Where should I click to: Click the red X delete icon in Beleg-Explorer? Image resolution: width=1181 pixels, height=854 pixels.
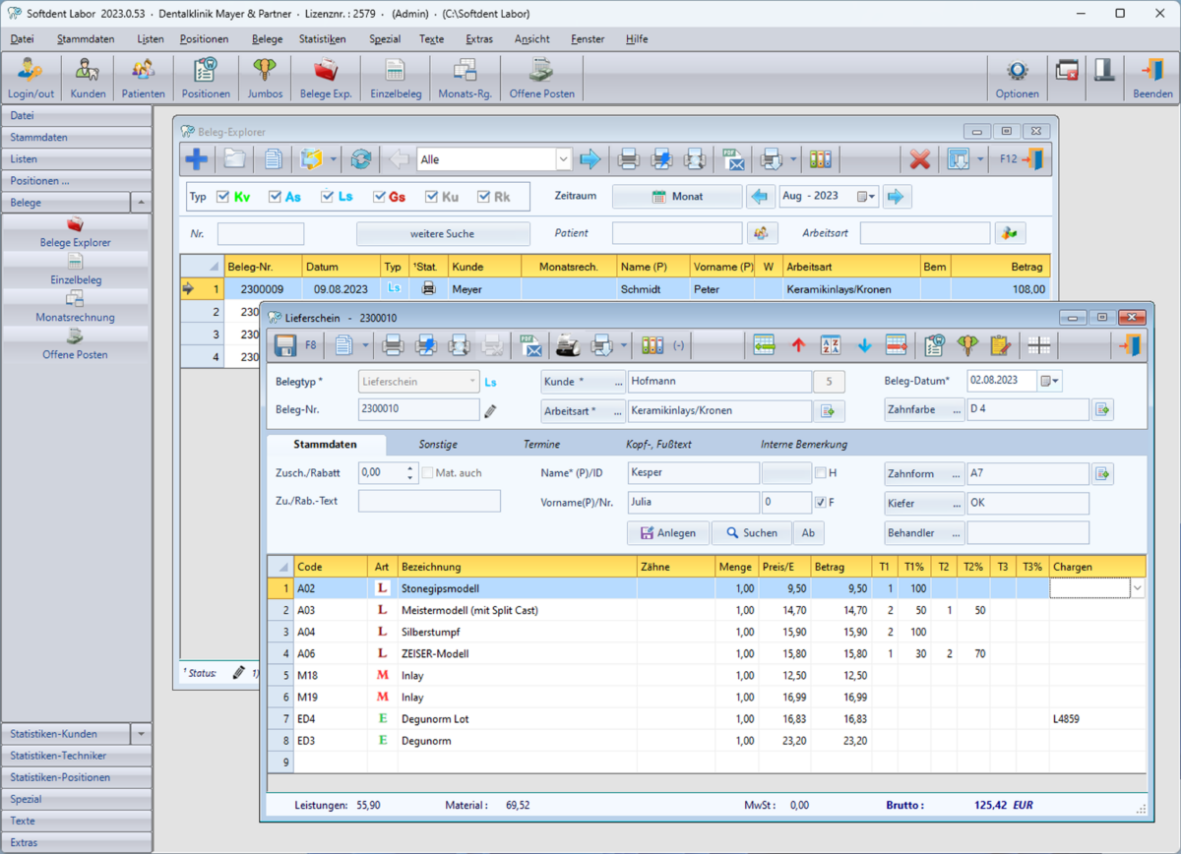point(919,159)
